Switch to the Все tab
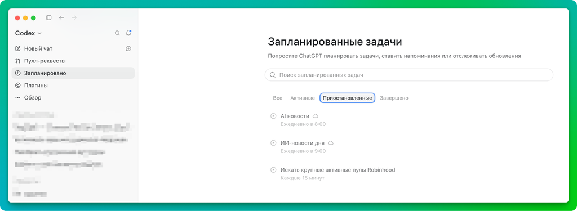577x211 pixels. click(x=278, y=98)
